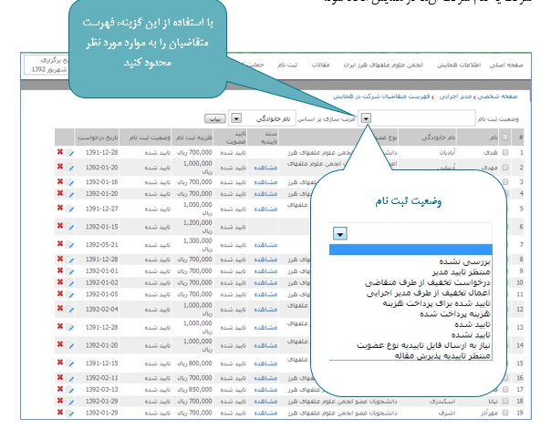Screen dimensions: 551x439
Task: Expand the نام خانوادگی sort-by dropdown
Action: coord(236,117)
